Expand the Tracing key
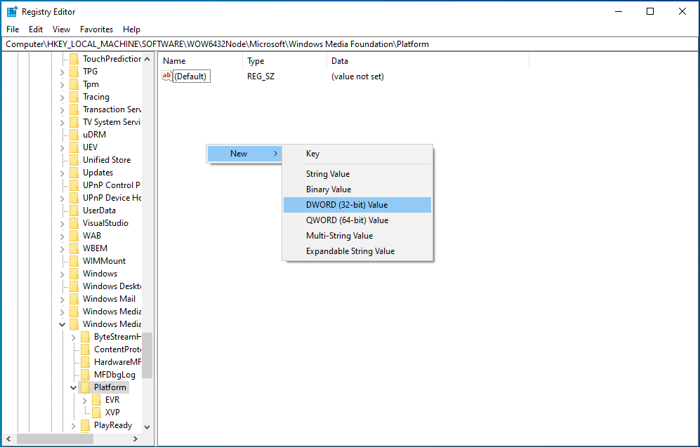 pyautogui.click(x=62, y=98)
